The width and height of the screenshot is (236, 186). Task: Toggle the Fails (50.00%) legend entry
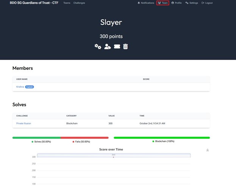(x=81, y=142)
